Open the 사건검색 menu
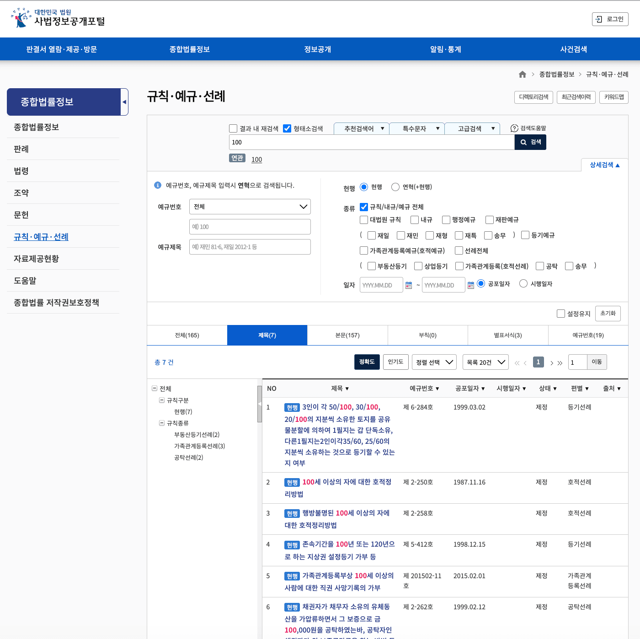This screenshot has width=640, height=639. coord(574,49)
